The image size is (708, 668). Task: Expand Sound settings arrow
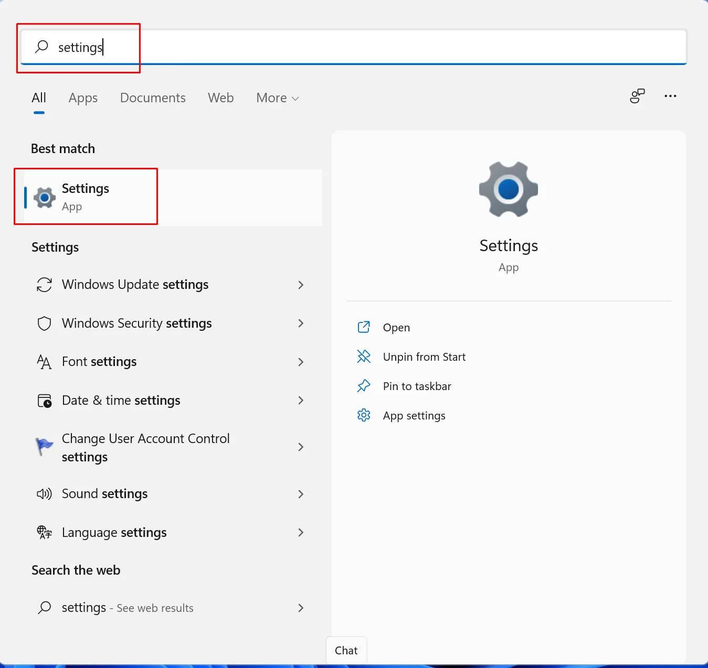(x=301, y=494)
